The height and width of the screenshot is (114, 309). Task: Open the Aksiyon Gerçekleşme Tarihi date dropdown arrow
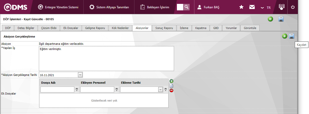click(x=80, y=75)
